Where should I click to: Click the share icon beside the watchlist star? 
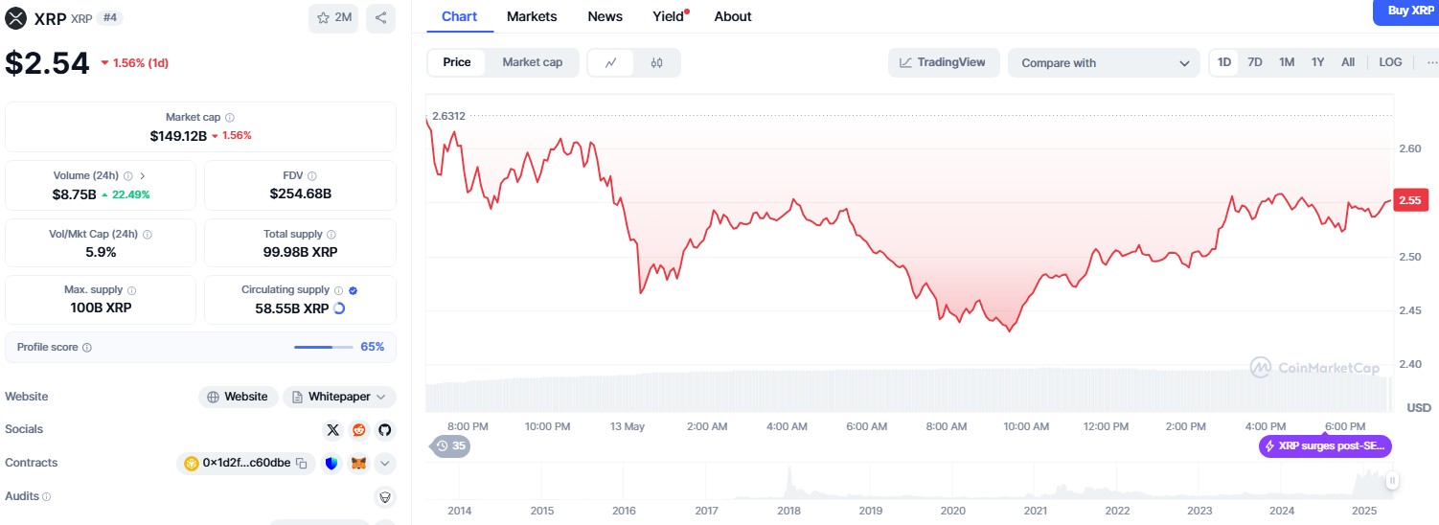[380, 17]
